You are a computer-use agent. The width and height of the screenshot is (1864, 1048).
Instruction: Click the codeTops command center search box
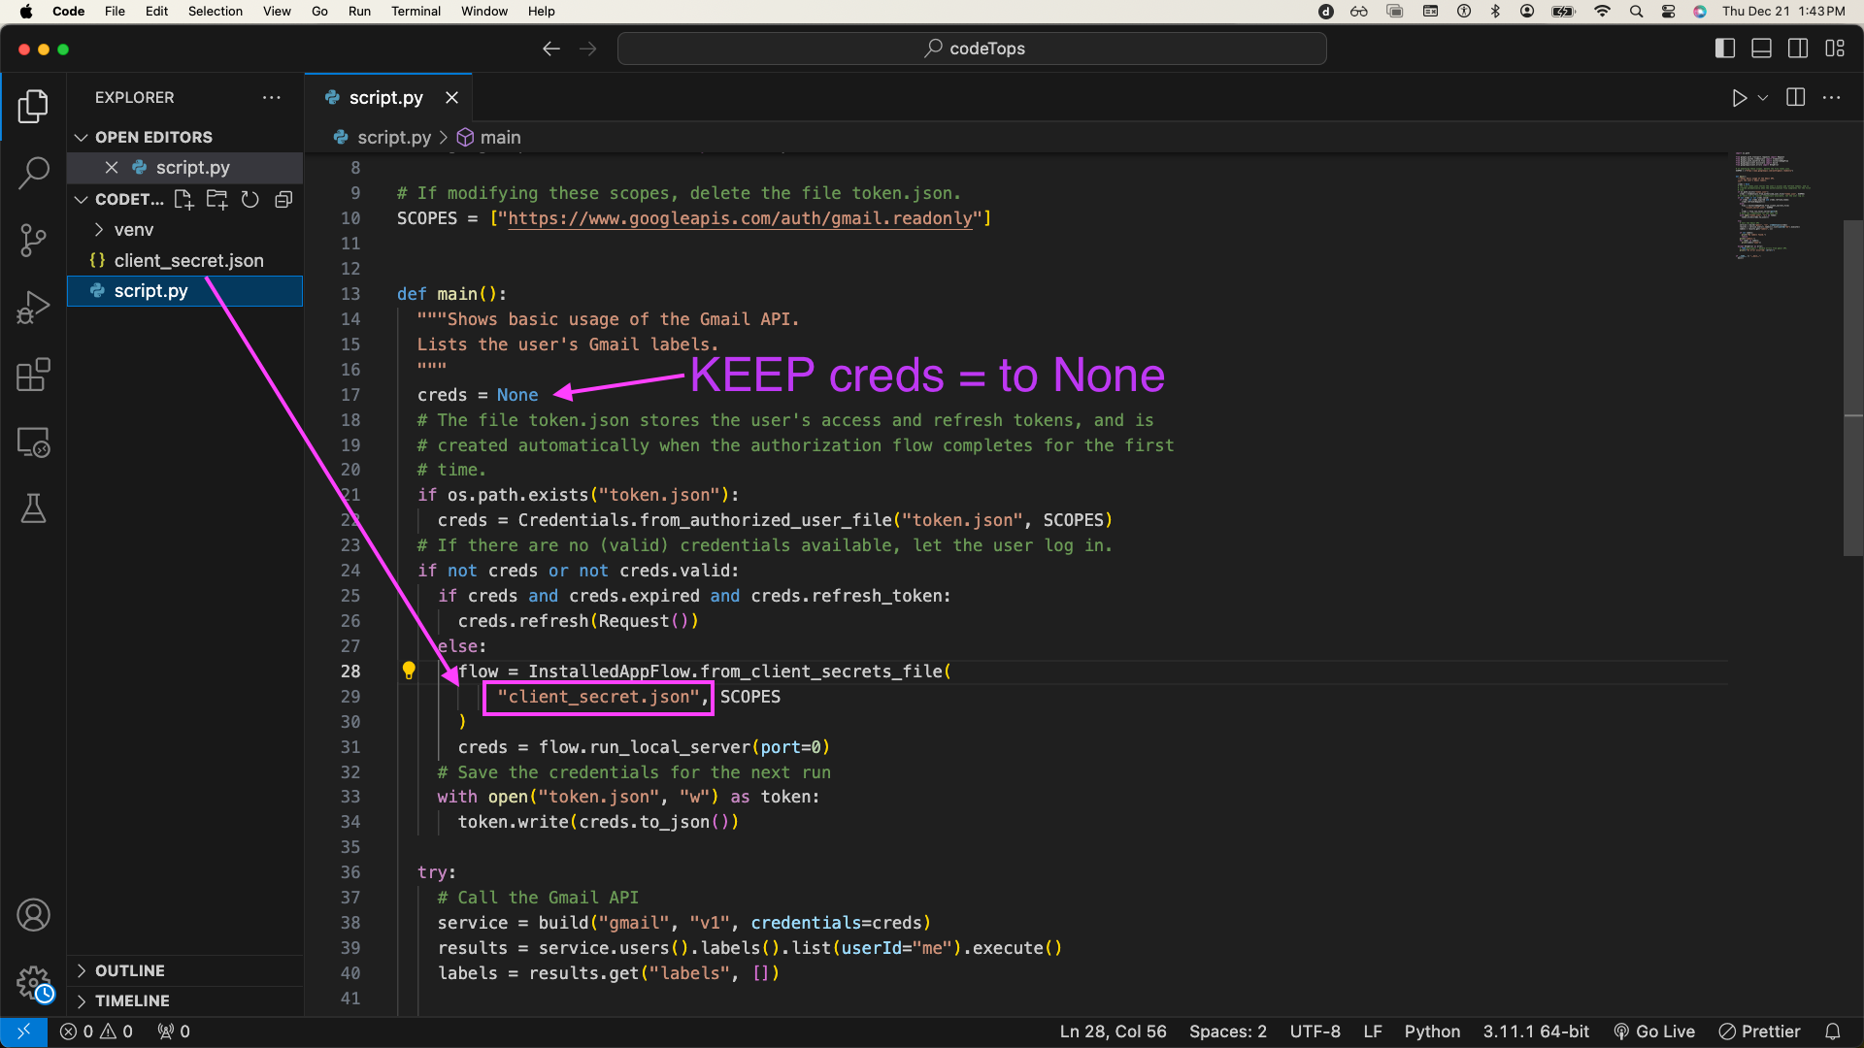972,49
